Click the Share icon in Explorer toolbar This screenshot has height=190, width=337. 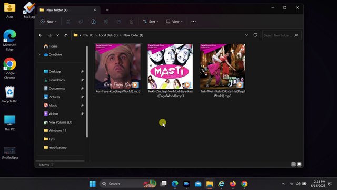pos(118,22)
